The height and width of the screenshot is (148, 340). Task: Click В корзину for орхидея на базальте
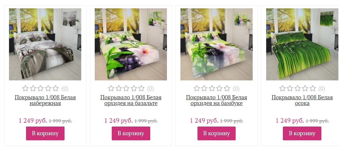point(131,133)
